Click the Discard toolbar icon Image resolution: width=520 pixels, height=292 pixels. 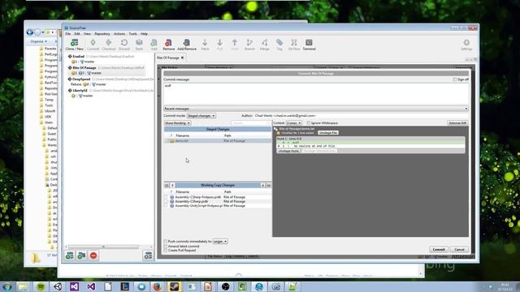(124, 44)
